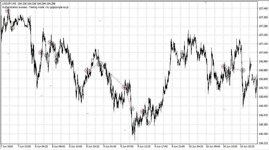Click the USDJPY,M5 symbol header text
Screen dimensions: 269x150
click(x=9, y=3)
